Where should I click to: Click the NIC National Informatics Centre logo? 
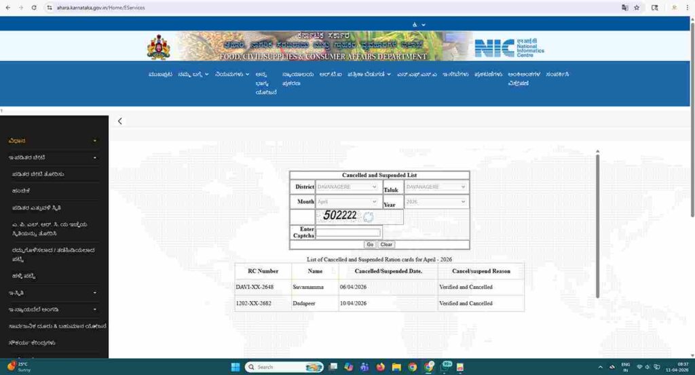point(509,47)
